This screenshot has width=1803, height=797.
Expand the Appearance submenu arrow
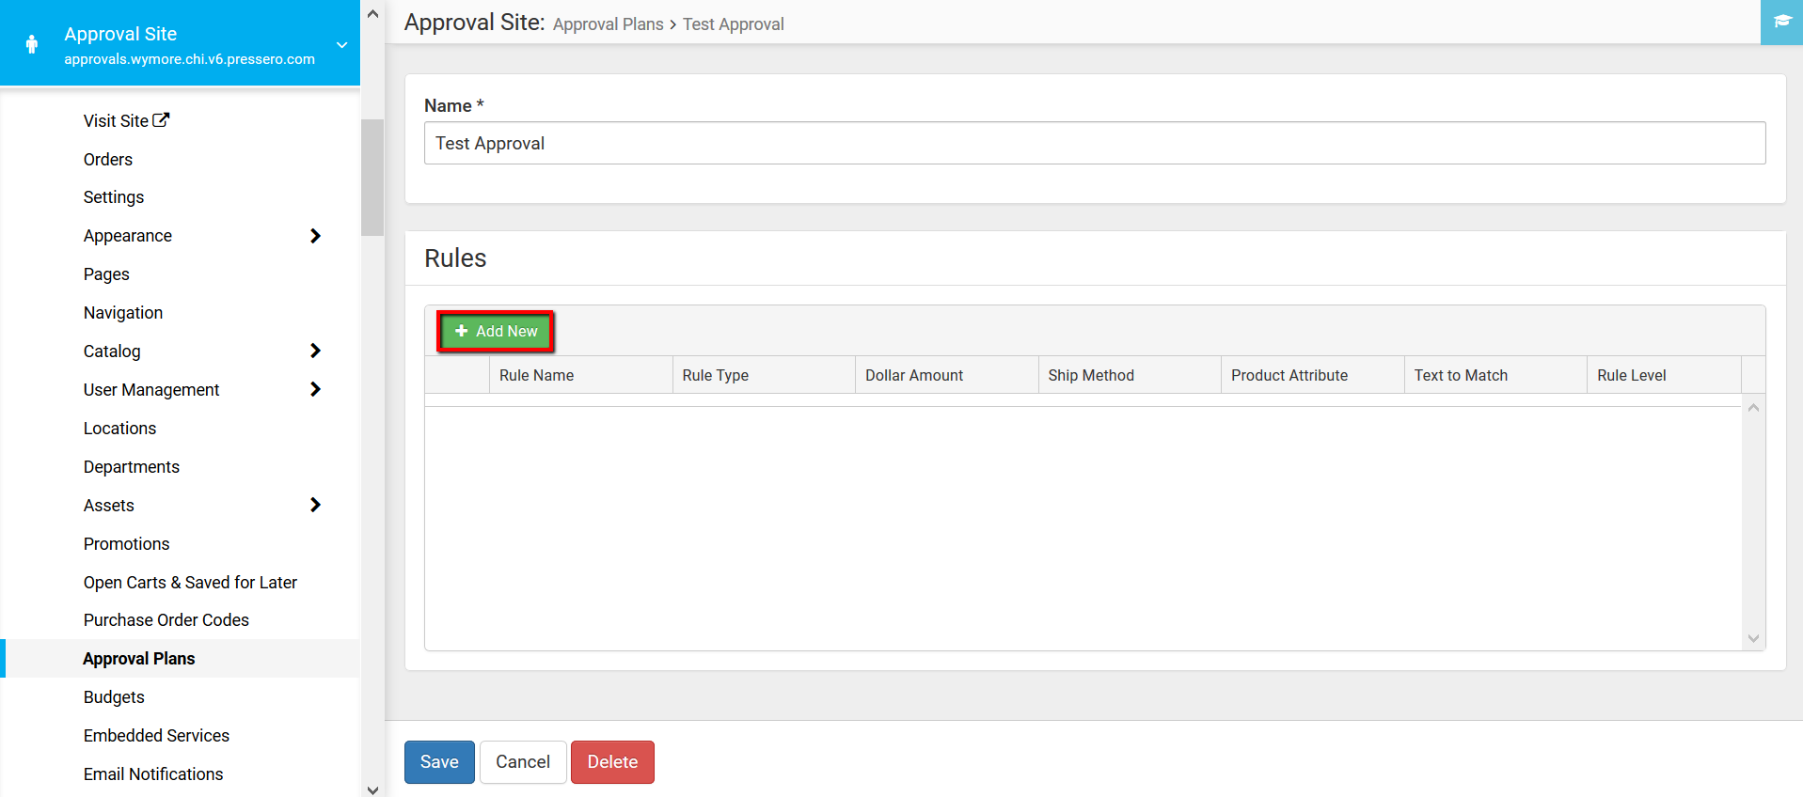pos(315,236)
